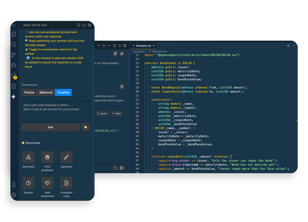Screen dimensions: 308x222
Task: Open Extensions view showing the 3 badge
Action: tap(14, 75)
